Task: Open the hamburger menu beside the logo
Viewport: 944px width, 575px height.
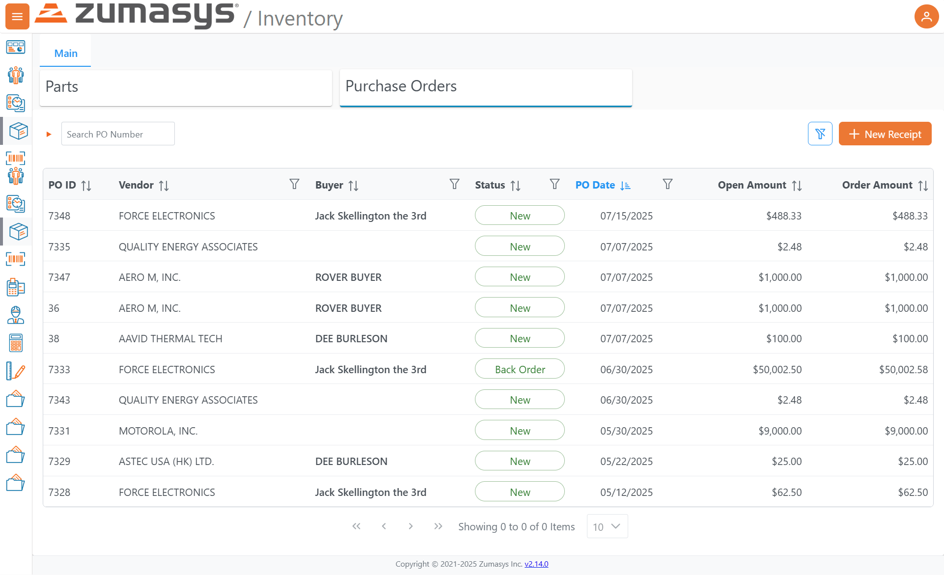Action: coord(17,16)
